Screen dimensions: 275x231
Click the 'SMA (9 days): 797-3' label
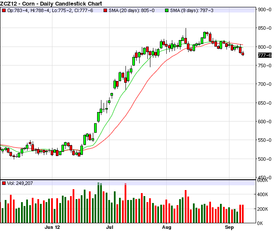(x=192, y=10)
